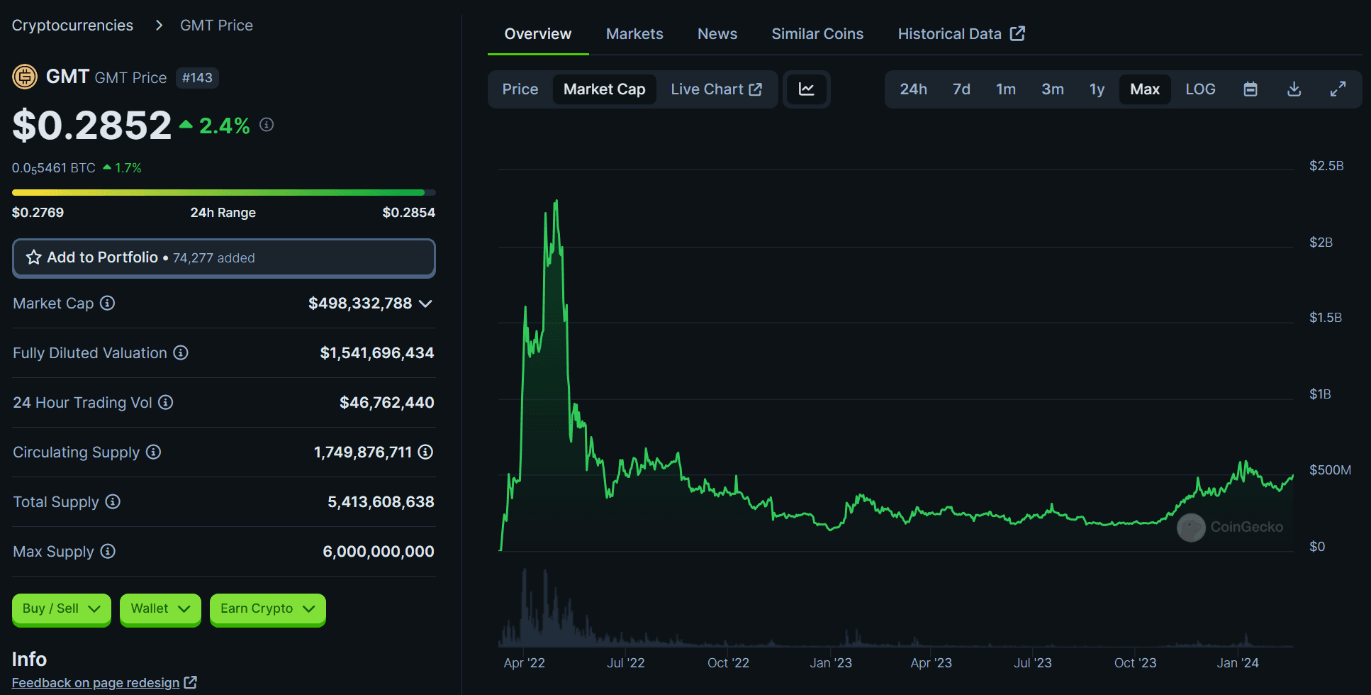Open the Similar Coins tab
Viewport: 1371px width, 695px height.
tap(817, 34)
